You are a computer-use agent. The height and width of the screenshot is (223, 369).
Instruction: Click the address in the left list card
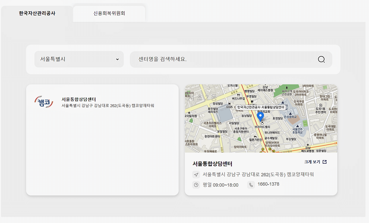pyautogui.click(x=108, y=106)
